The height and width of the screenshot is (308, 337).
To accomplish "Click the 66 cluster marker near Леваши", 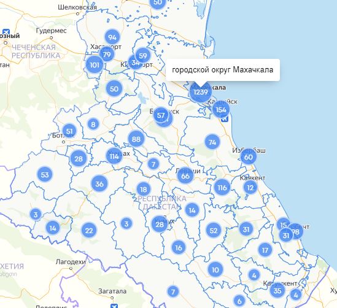I will (185, 176).
